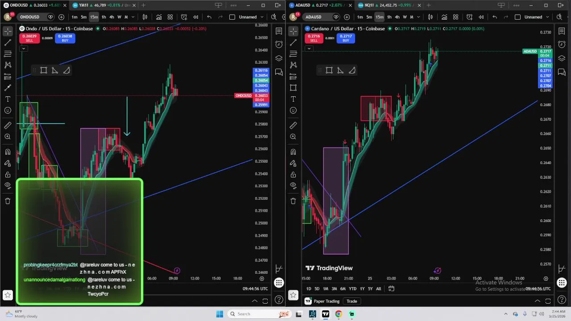Screen dimensions: 571x321
Task: Click the red SELL 0.2716 button
Action: point(314,38)
